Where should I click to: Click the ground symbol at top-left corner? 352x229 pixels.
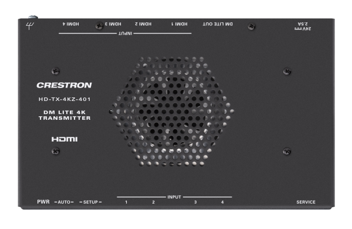pos(30,26)
